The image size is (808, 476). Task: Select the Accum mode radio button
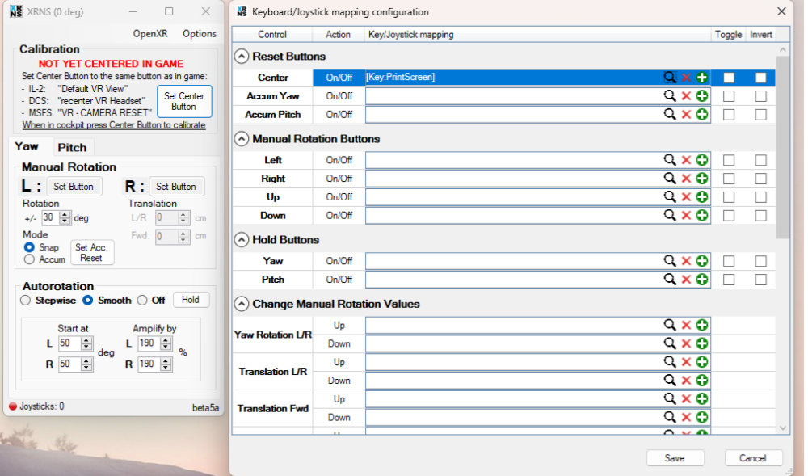29,259
